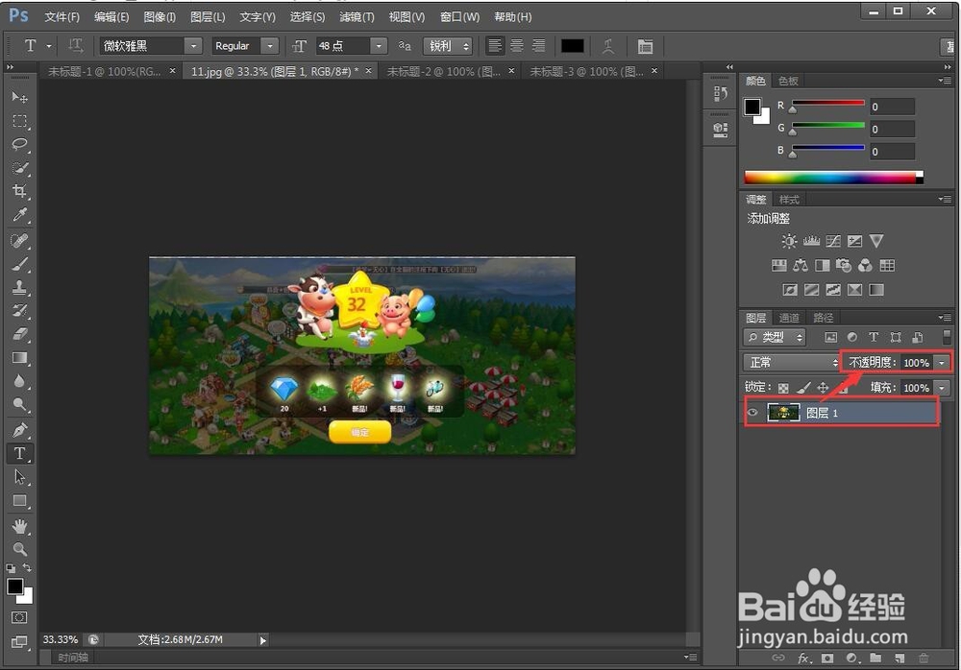Select the Pen tool
Viewport: 961px width, 670px height.
[x=19, y=430]
